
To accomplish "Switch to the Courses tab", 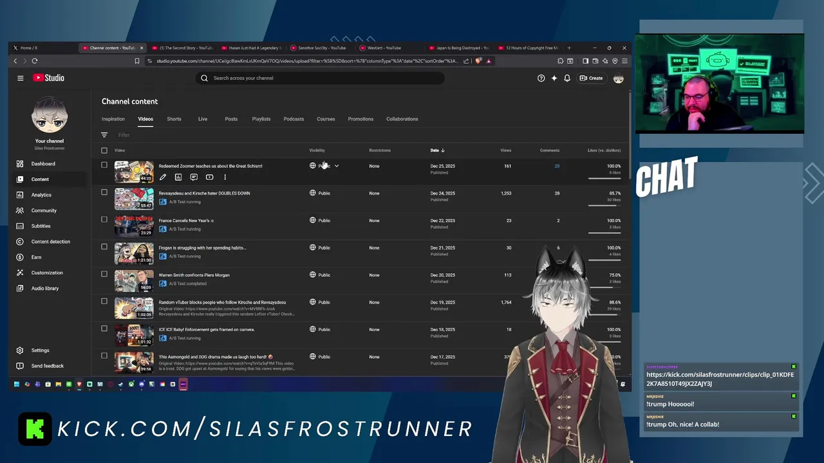I will click(x=326, y=119).
